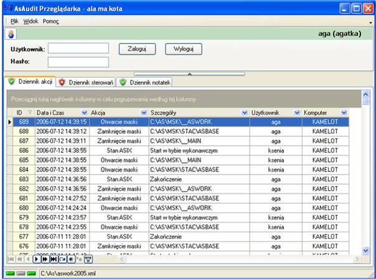Image resolution: width=376 pixels, height=279 pixels.
Task: Click the Wyloguj button
Action: (184, 49)
